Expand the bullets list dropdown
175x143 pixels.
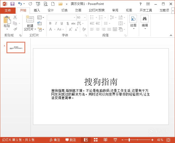96,17
